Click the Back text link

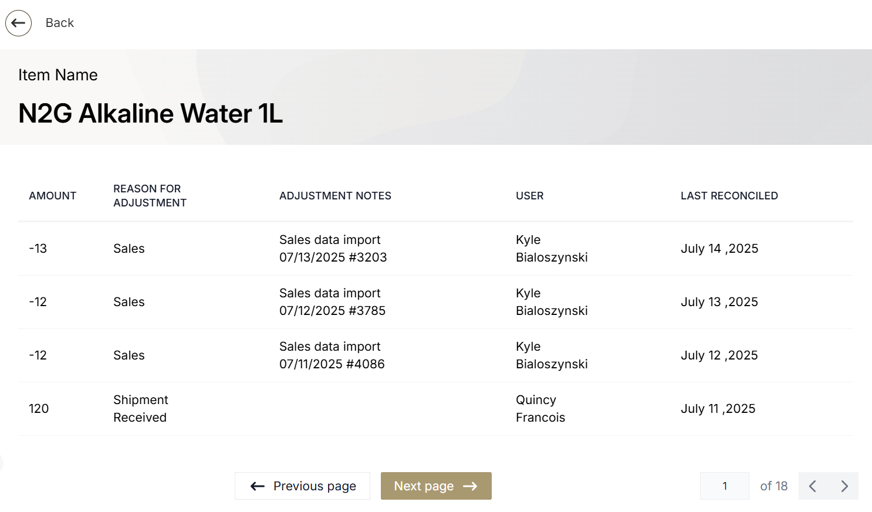click(x=60, y=23)
